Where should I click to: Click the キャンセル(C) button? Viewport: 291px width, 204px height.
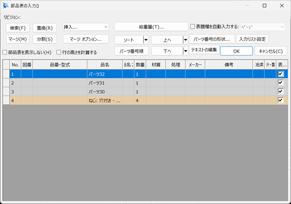tap(271, 51)
